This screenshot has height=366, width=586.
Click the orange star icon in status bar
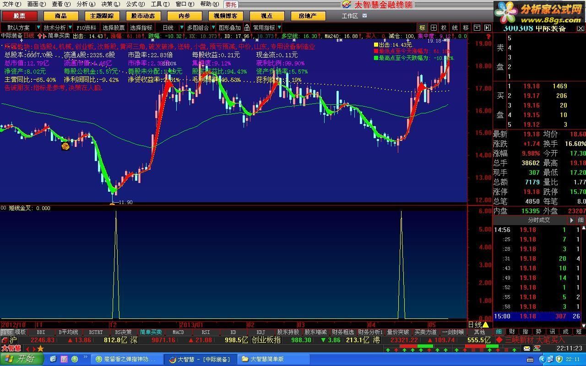click(40, 349)
